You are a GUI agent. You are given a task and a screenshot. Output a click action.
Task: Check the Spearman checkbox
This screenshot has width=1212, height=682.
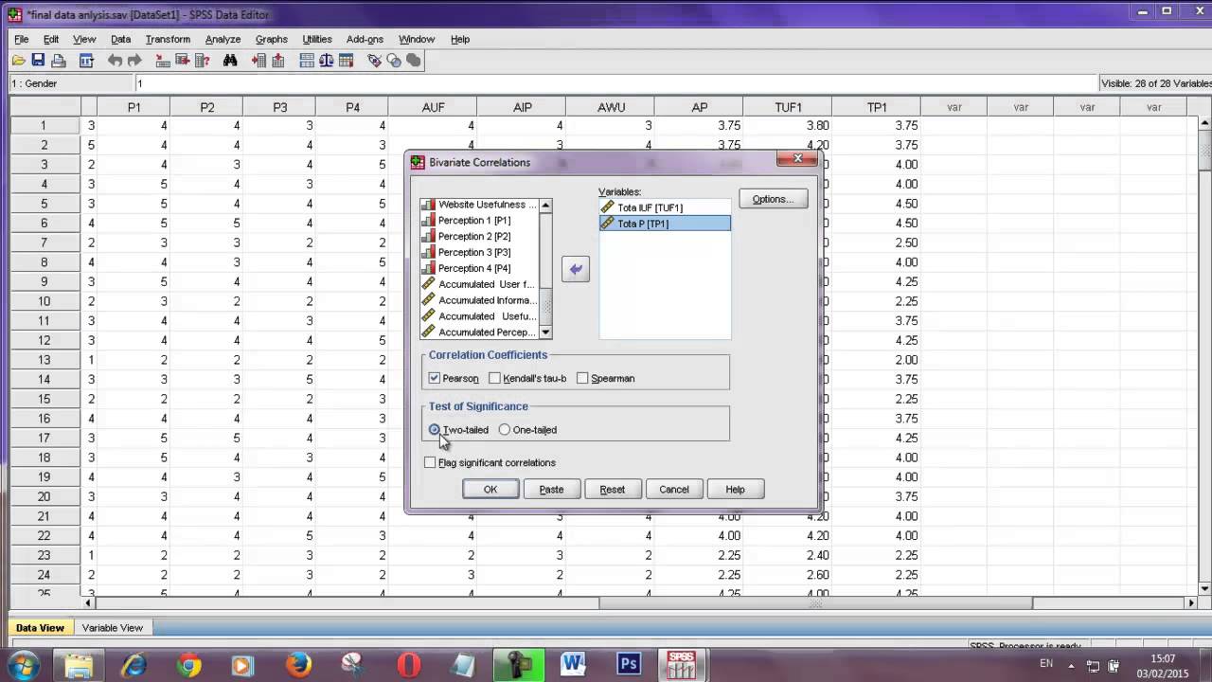point(582,378)
